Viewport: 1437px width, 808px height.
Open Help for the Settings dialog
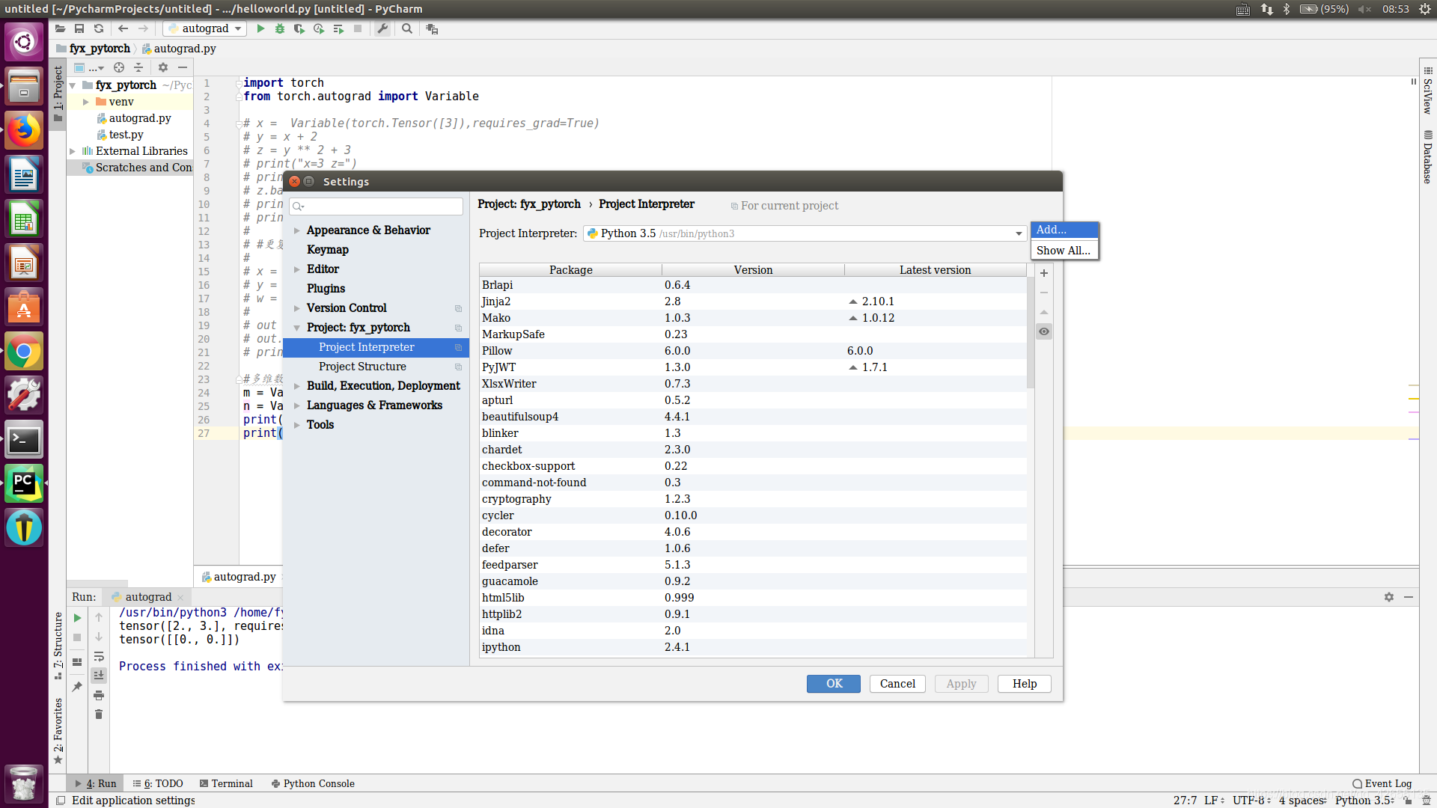1024,684
